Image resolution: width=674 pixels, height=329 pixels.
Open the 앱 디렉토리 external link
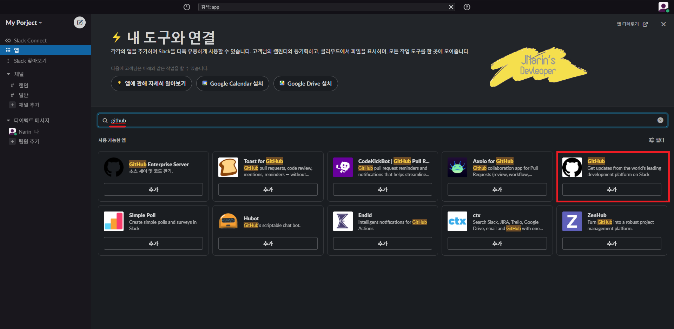point(632,24)
